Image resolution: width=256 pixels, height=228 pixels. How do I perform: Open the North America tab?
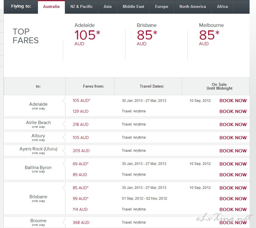click(193, 7)
